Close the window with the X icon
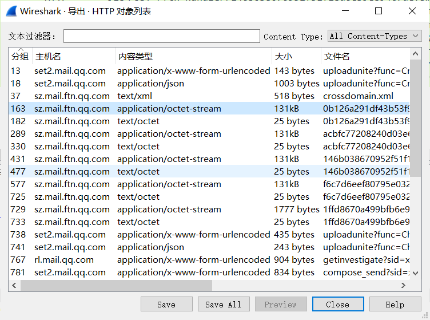The height and width of the screenshot is (320, 430). (412, 11)
